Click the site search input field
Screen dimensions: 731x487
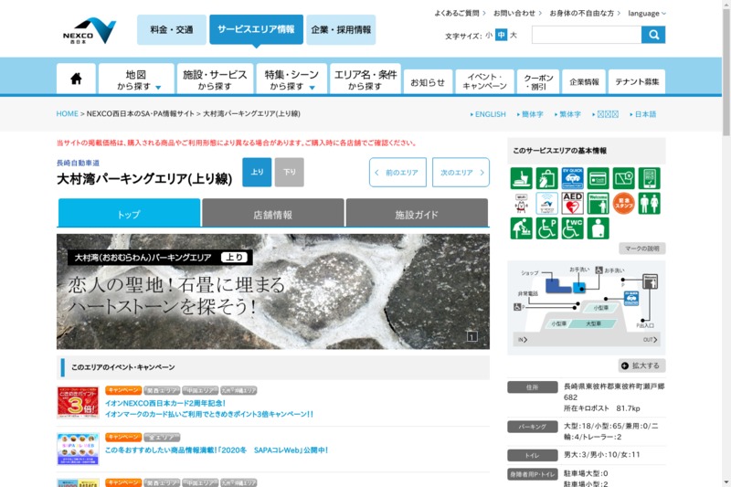pos(586,35)
